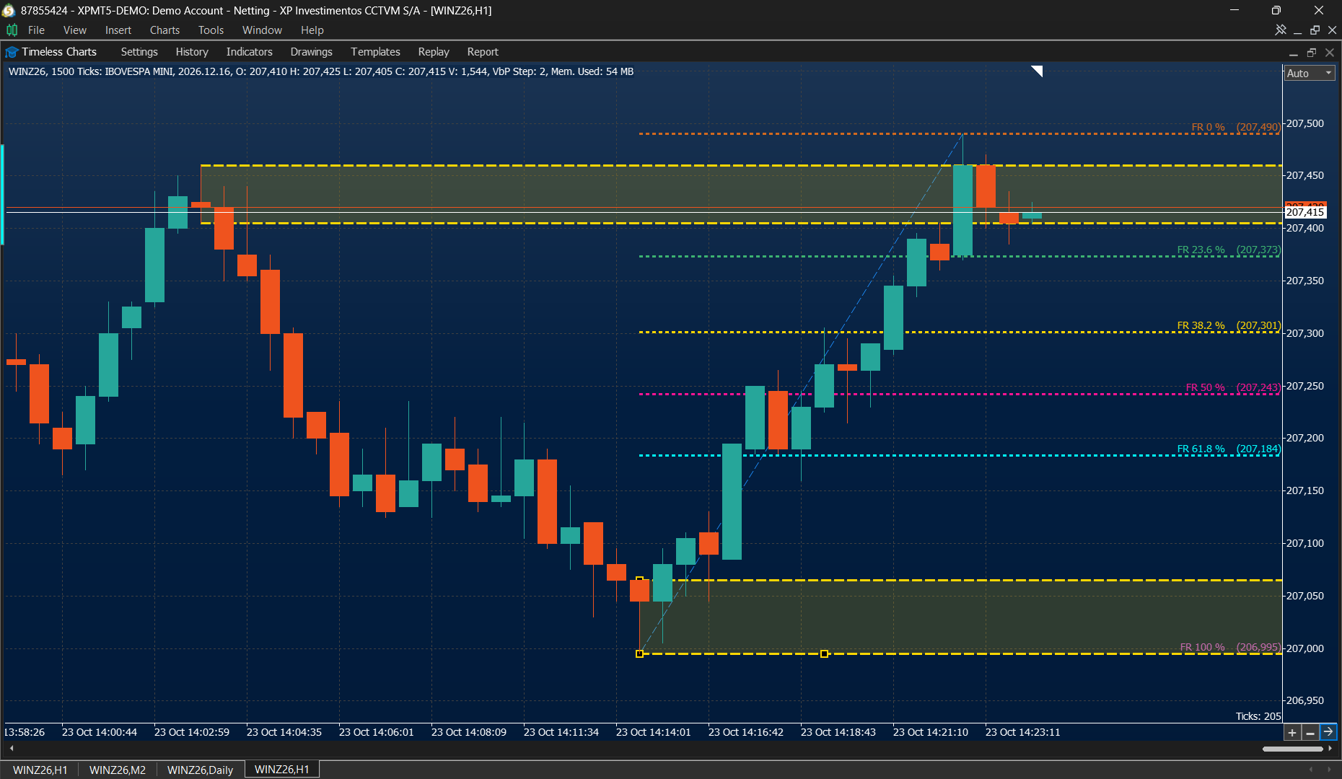The height and width of the screenshot is (779, 1342).
Task: Open the Tools menu
Action: click(x=211, y=30)
